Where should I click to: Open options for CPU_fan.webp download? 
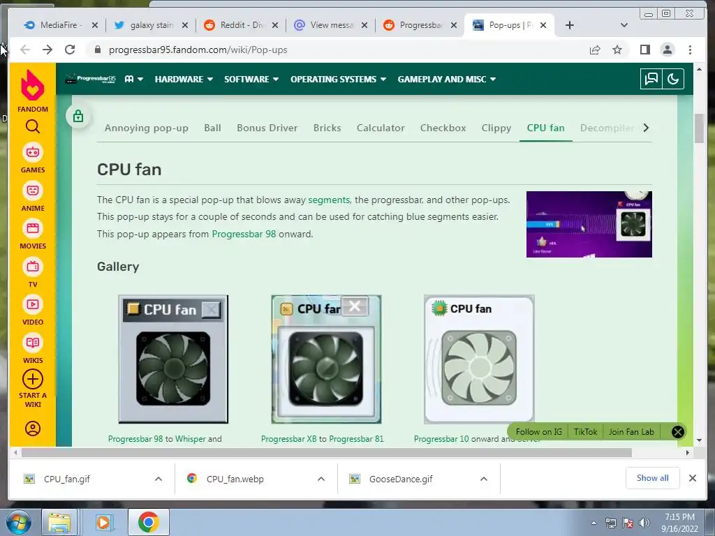(x=321, y=479)
